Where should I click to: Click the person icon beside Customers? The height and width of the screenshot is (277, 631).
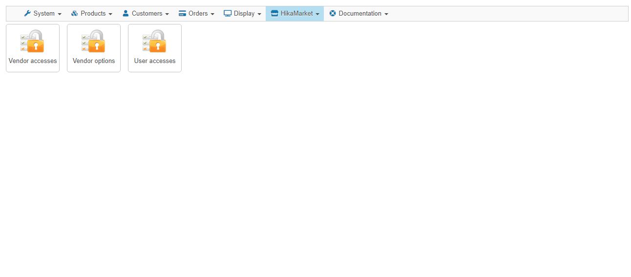(x=126, y=14)
